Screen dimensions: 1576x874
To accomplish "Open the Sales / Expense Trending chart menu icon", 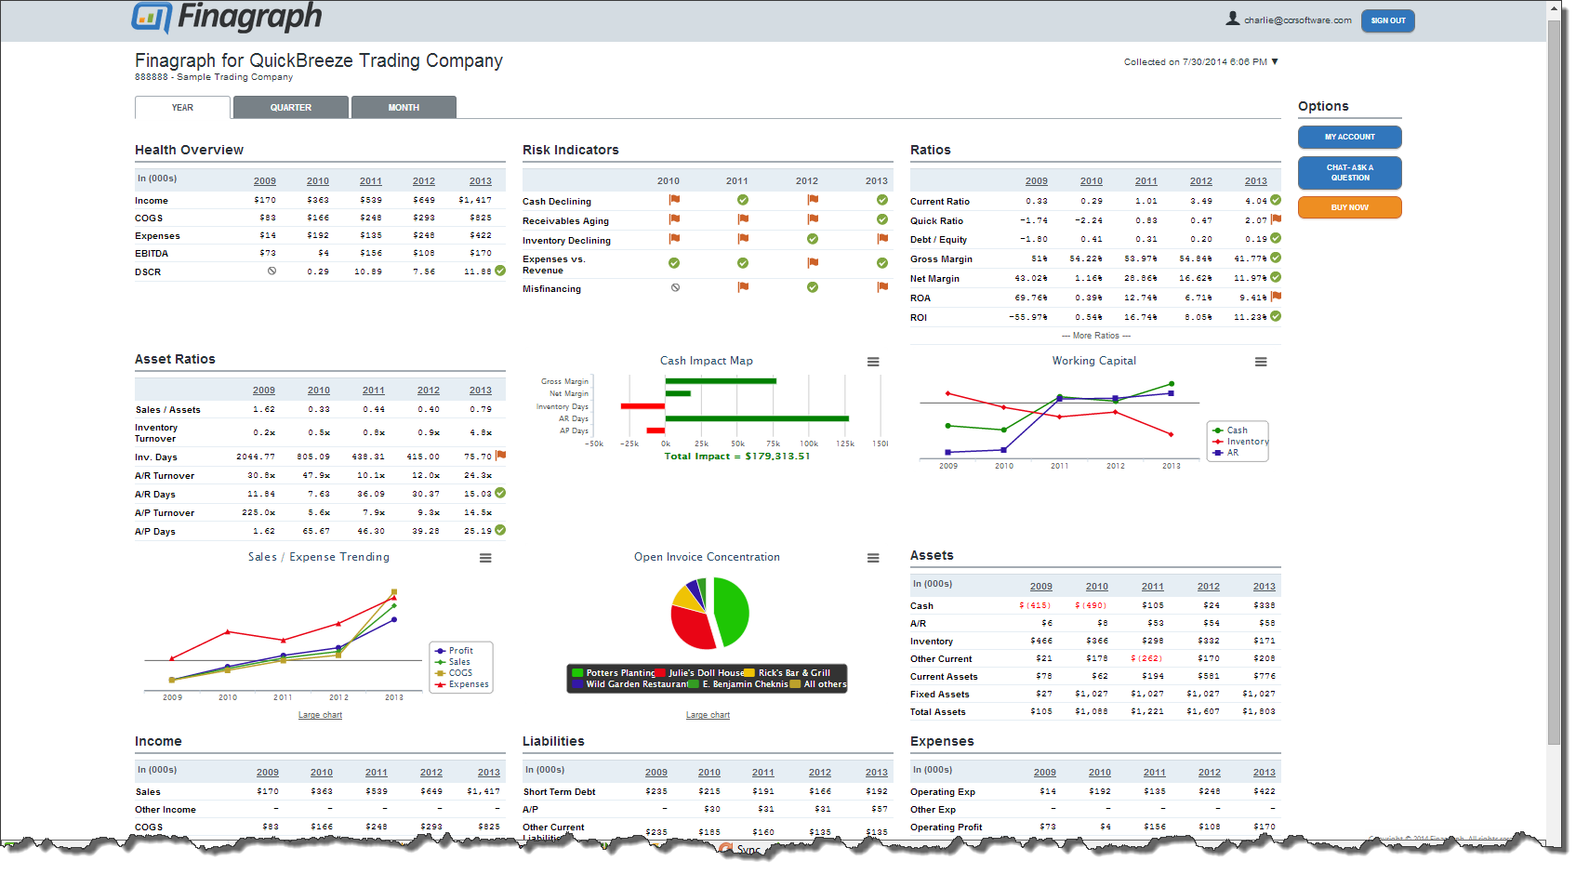I will coord(485,558).
